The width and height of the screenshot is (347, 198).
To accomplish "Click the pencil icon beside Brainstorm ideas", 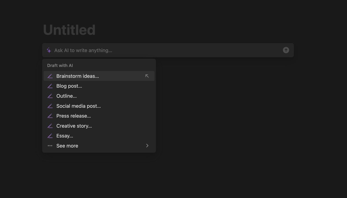I will (x=50, y=76).
